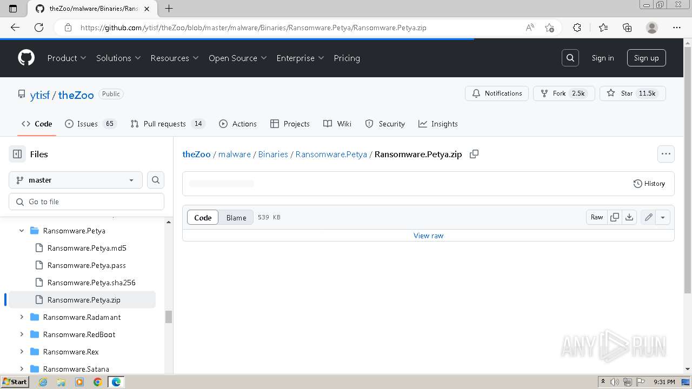The height and width of the screenshot is (389, 692).
Task: Open the Collections icon in Edge toolbar
Action: pyautogui.click(x=627, y=28)
